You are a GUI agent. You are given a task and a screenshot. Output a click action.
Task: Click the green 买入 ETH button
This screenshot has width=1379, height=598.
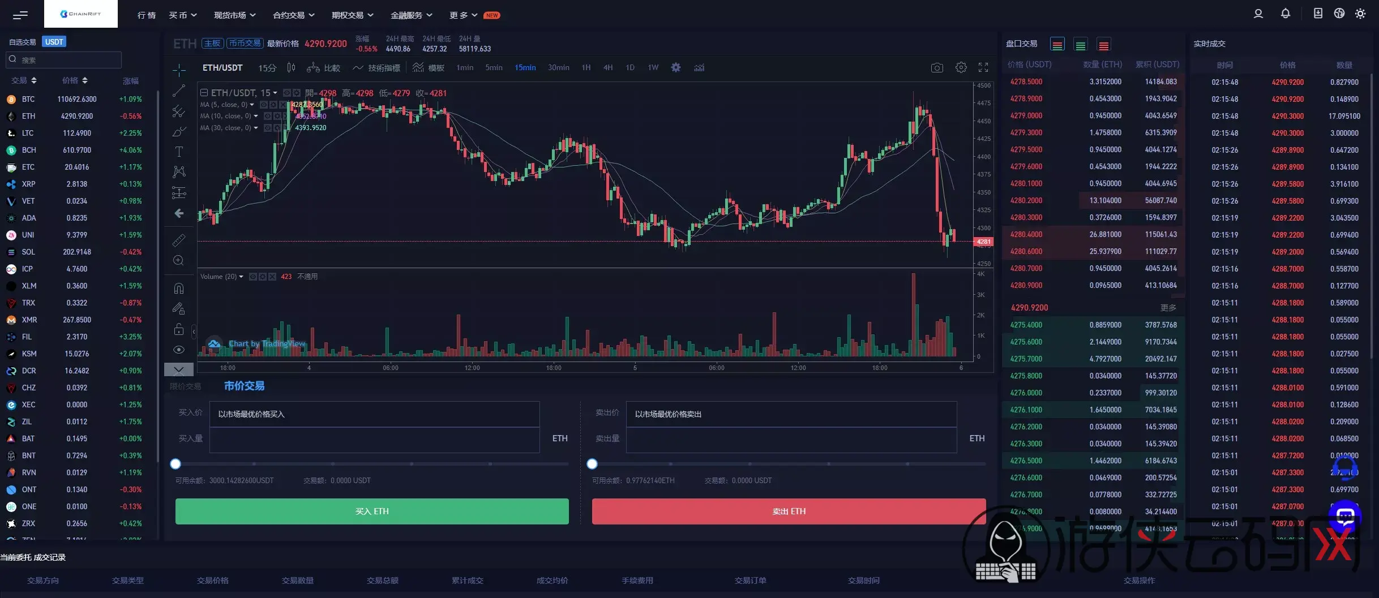[x=372, y=511]
